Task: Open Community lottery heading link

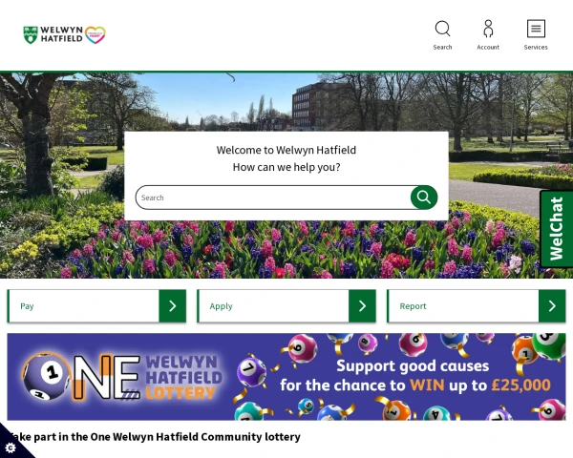Action: tap(154, 436)
